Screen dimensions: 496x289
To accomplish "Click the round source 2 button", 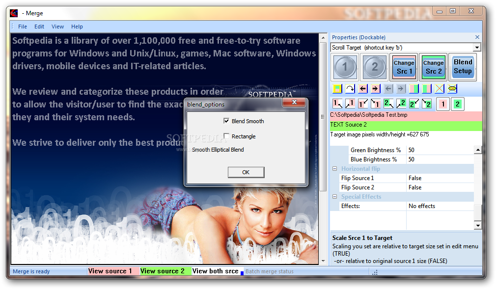I will click(x=375, y=67).
